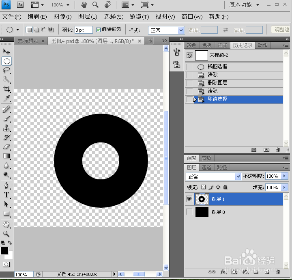Select the Zoom tool in toolbox
292x280 pixels.
tap(6, 234)
